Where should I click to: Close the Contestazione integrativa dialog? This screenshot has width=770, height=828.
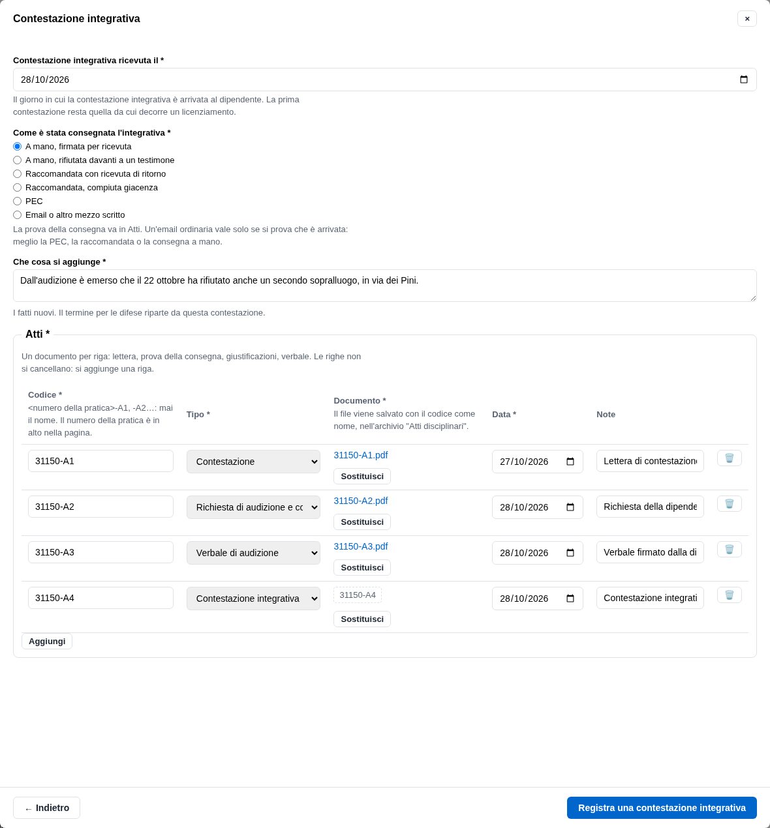click(747, 18)
